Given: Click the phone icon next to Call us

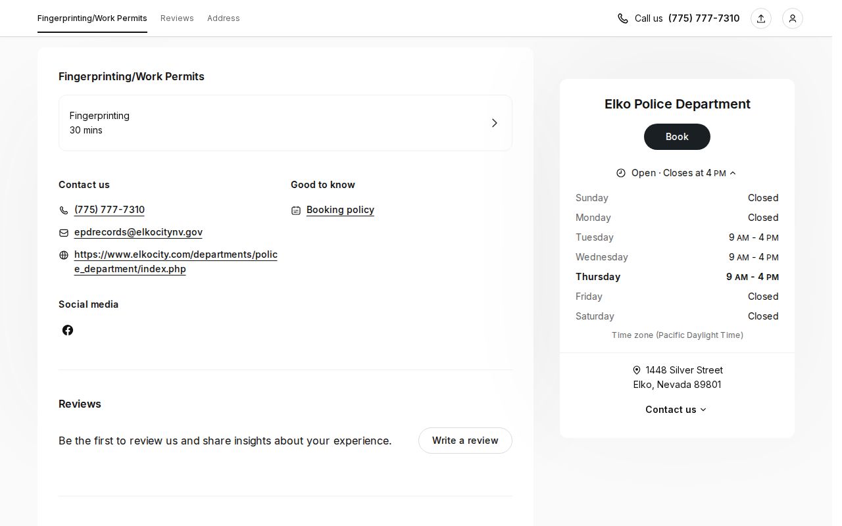Looking at the screenshot, I should 623,18.
